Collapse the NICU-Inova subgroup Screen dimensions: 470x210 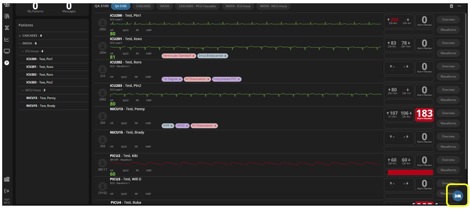pos(23,90)
